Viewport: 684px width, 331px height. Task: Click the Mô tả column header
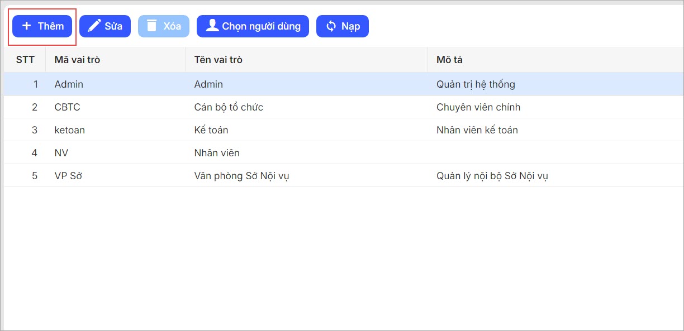[x=449, y=60]
